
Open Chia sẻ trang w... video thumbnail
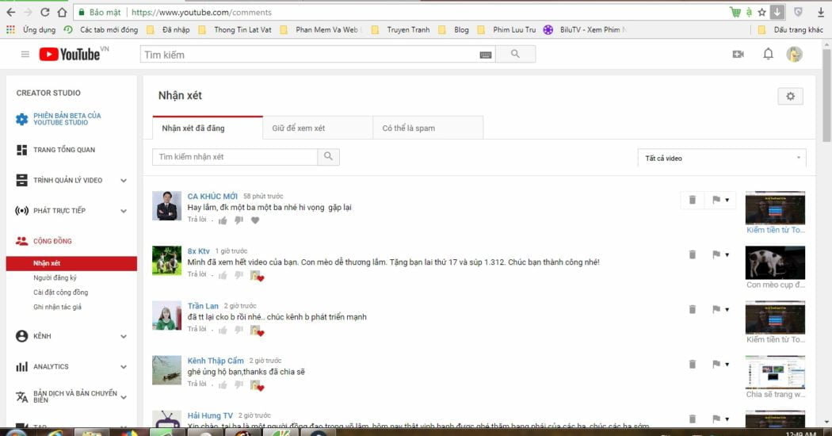point(775,372)
